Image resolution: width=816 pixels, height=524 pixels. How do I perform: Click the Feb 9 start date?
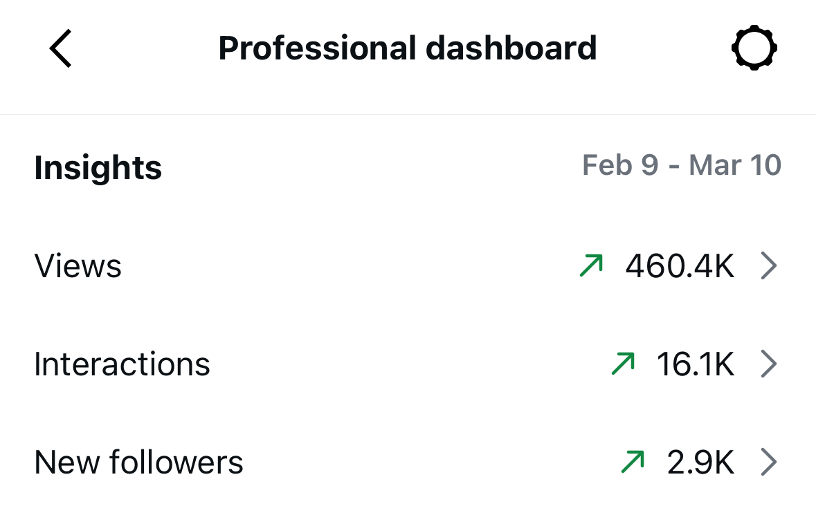point(620,166)
